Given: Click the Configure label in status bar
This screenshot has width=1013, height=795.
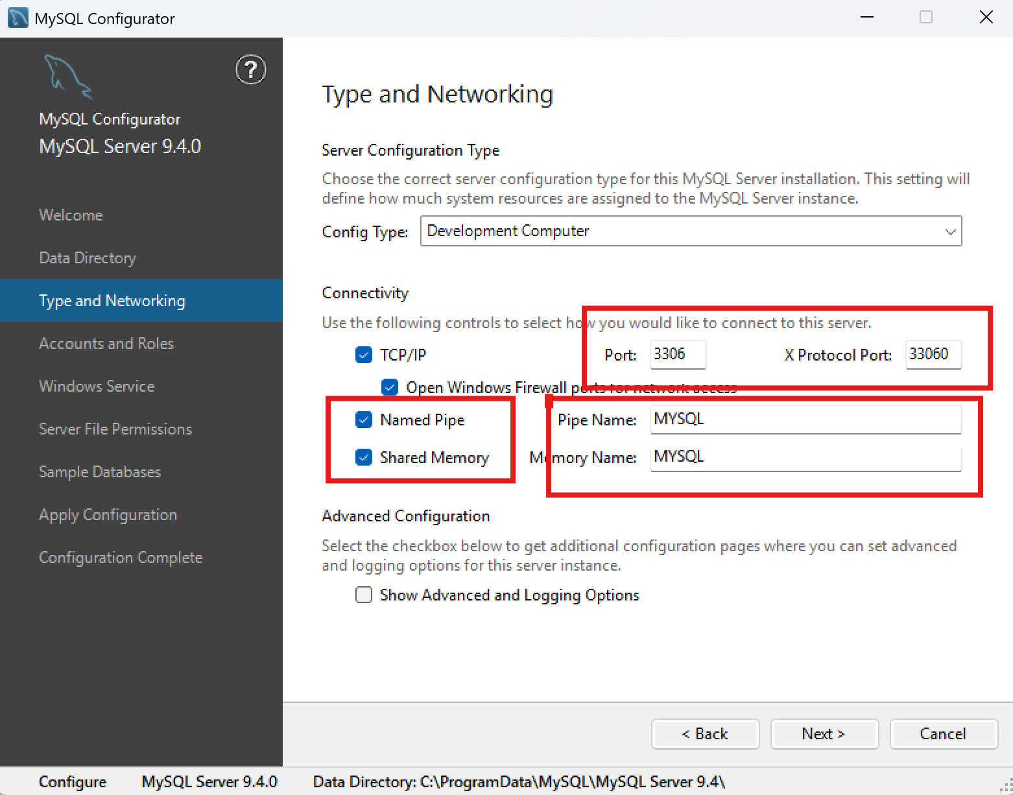Looking at the screenshot, I should [73, 781].
